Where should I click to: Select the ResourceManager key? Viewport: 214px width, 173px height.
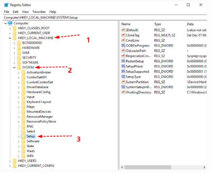point(39,117)
